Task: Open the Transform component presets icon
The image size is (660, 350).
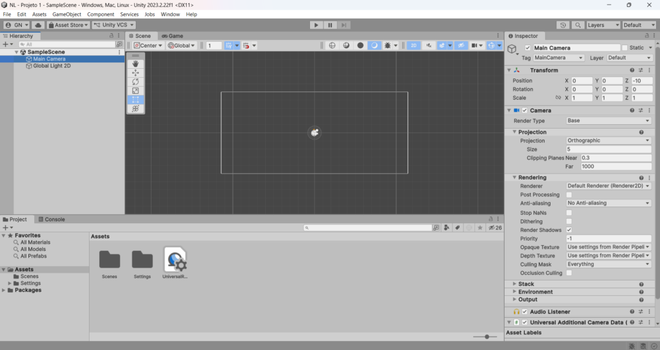Action: coord(641,70)
